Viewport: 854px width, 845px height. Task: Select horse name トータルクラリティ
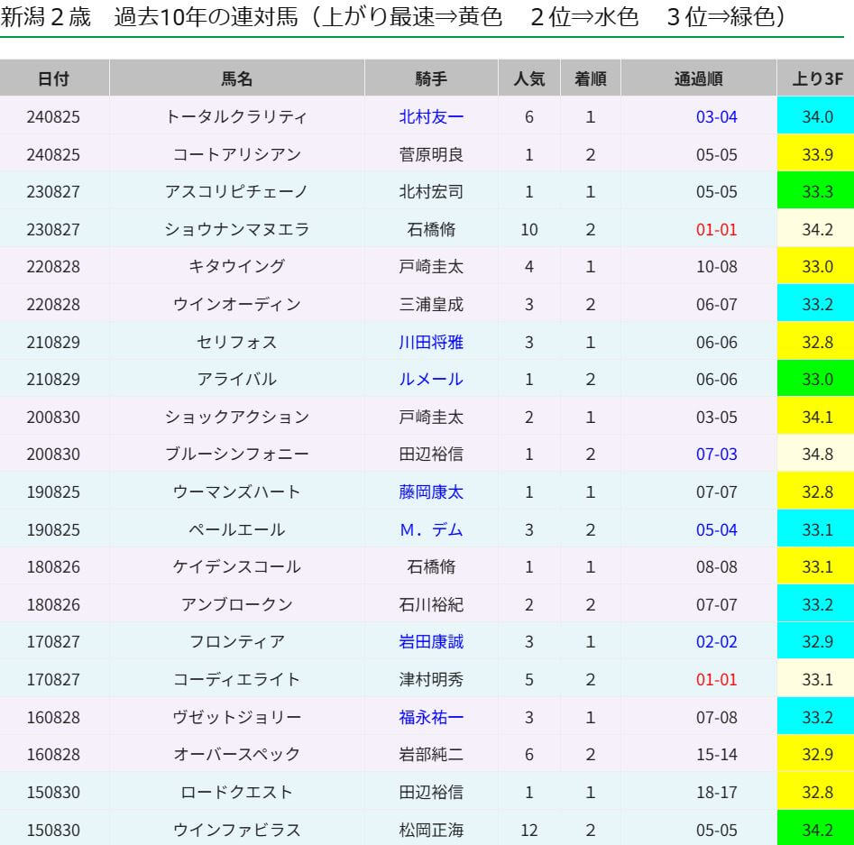click(x=237, y=116)
